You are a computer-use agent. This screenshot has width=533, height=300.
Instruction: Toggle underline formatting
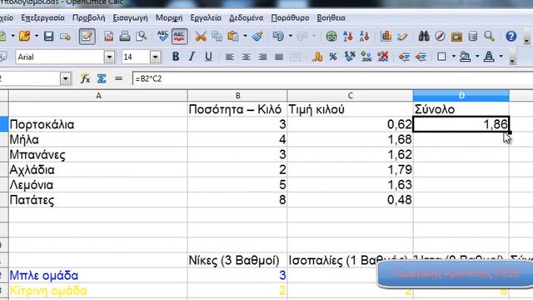point(208,57)
